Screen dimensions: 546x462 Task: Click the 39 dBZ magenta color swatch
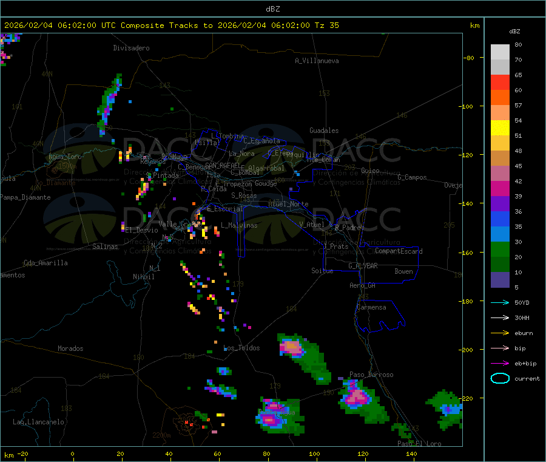point(500,188)
